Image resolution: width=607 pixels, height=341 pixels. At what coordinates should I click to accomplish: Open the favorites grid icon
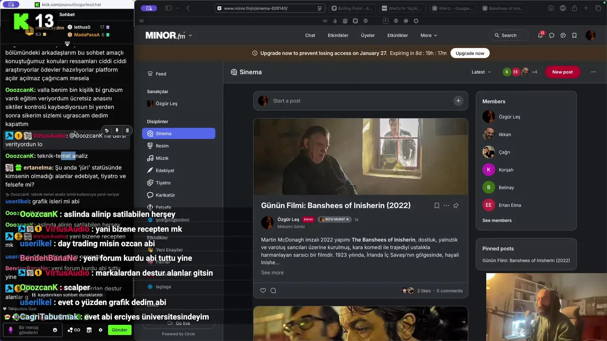(141, 21)
